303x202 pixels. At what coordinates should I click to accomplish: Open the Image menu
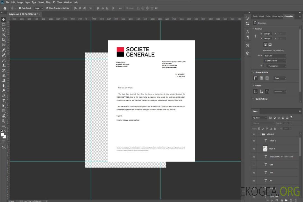[x=20, y=2]
